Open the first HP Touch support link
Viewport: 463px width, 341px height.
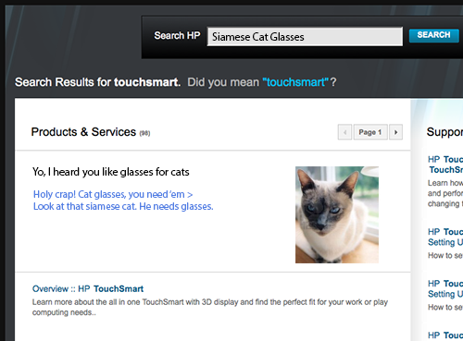tap(445, 164)
